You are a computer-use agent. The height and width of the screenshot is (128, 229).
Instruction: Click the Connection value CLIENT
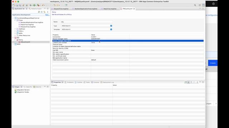pos(94,37)
